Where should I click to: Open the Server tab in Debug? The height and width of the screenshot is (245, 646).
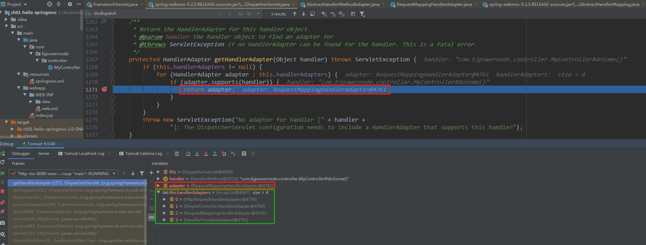pyautogui.click(x=44, y=154)
